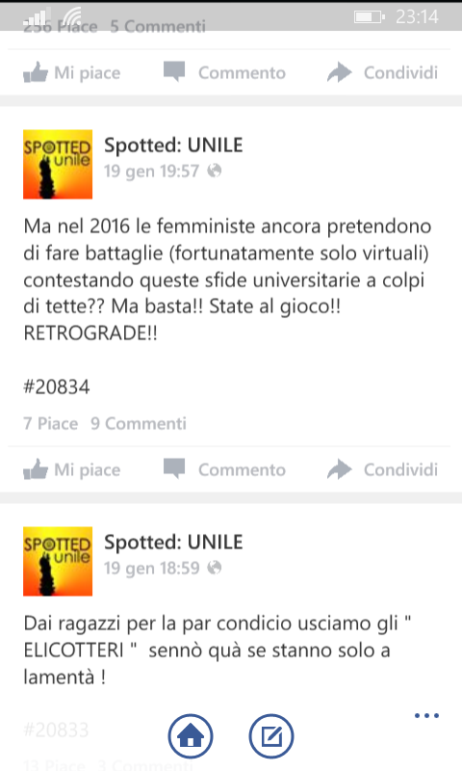Tap the home icon in bottom bar

coord(191,736)
